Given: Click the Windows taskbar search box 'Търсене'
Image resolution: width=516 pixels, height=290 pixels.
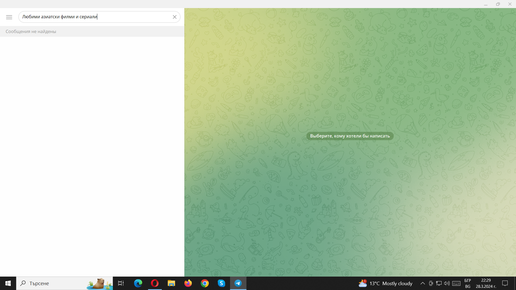Looking at the screenshot, I should [64, 283].
